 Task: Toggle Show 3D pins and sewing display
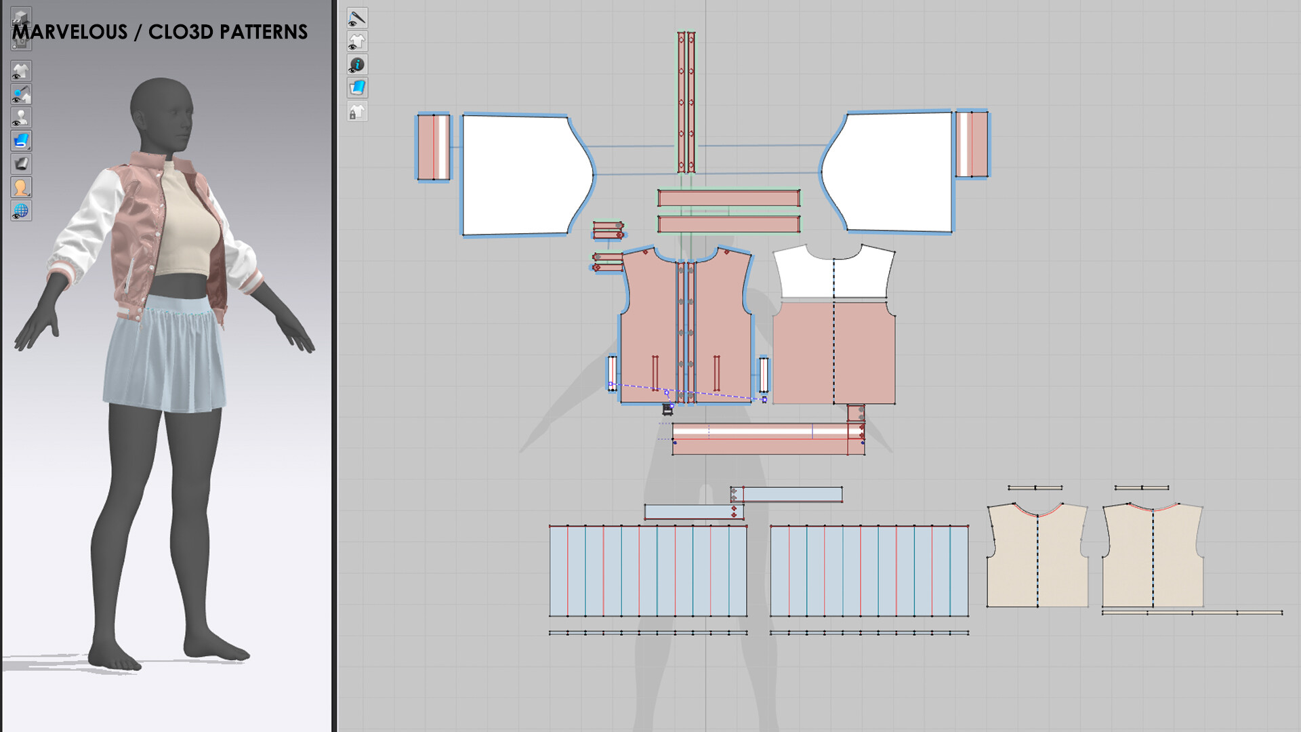[21, 94]
